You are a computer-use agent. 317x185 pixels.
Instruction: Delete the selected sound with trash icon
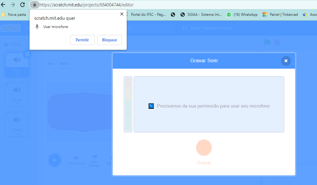pos(27,54)
